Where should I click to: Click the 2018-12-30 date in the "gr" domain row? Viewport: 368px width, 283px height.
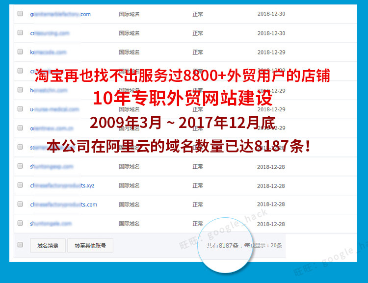click(271, 14)
